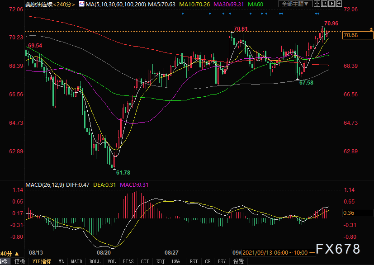
Task: Click the orange arrow above price 70.68
Action: [x=371, y=29]
